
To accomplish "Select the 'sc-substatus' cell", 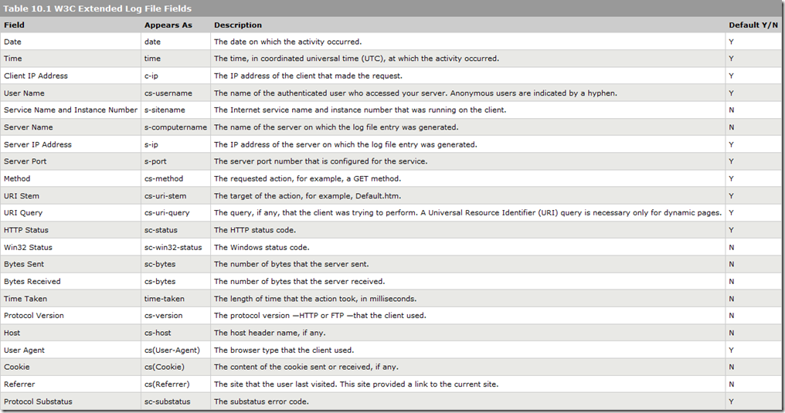I will click(x=175, y=401).
